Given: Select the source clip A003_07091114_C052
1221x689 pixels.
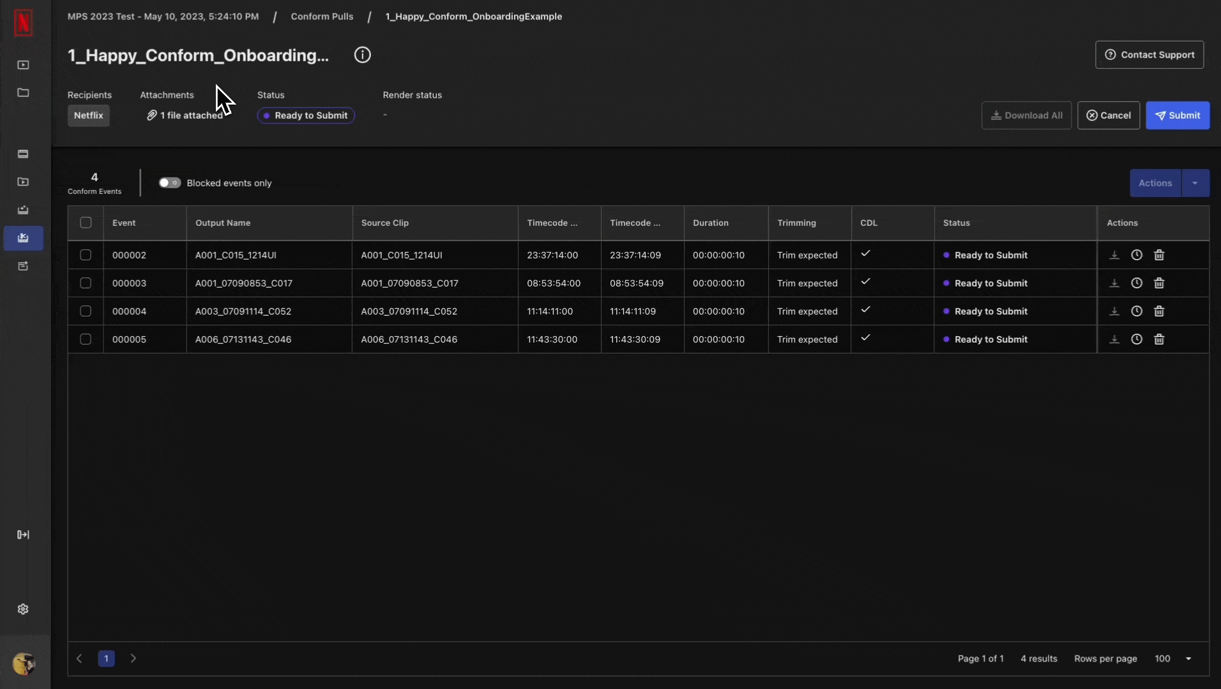Looking at the screenshot, I should pos(409,311).
